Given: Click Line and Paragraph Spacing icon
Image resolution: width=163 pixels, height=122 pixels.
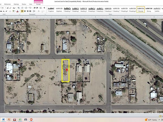Looking at the screenshot, I should pos(34,11).
